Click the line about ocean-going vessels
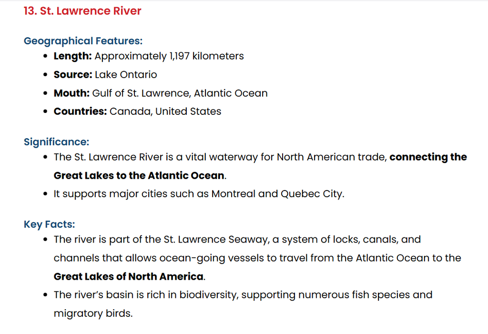Screen dimensions: 488x334 257,258
